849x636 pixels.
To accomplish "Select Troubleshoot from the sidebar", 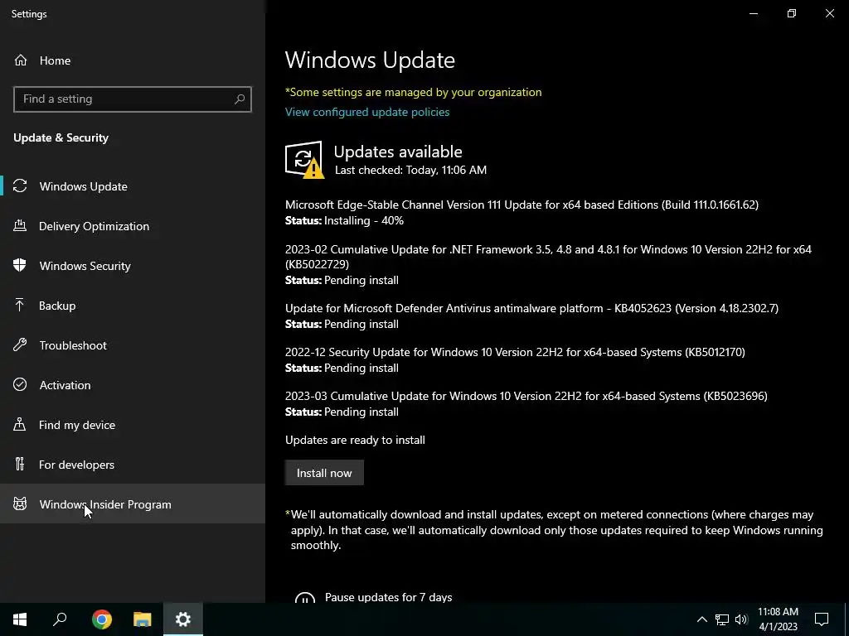I will (x=133, y=345).
